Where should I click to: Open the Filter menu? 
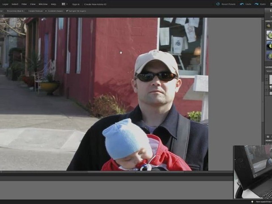tap(24, 4)
